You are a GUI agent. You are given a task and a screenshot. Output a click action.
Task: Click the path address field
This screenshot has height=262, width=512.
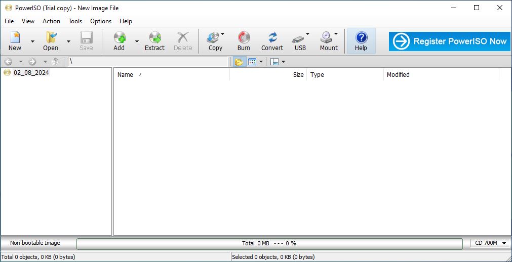click(148, 62)
